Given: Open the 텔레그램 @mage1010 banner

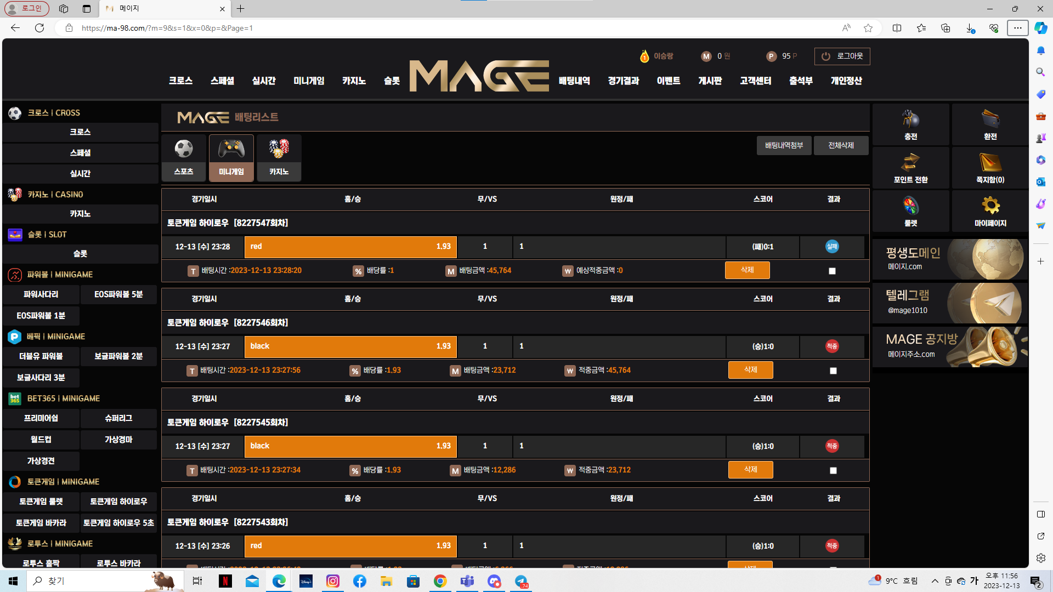Looking at the screenshot, I should pyautogui.click(x=950, y=303).
